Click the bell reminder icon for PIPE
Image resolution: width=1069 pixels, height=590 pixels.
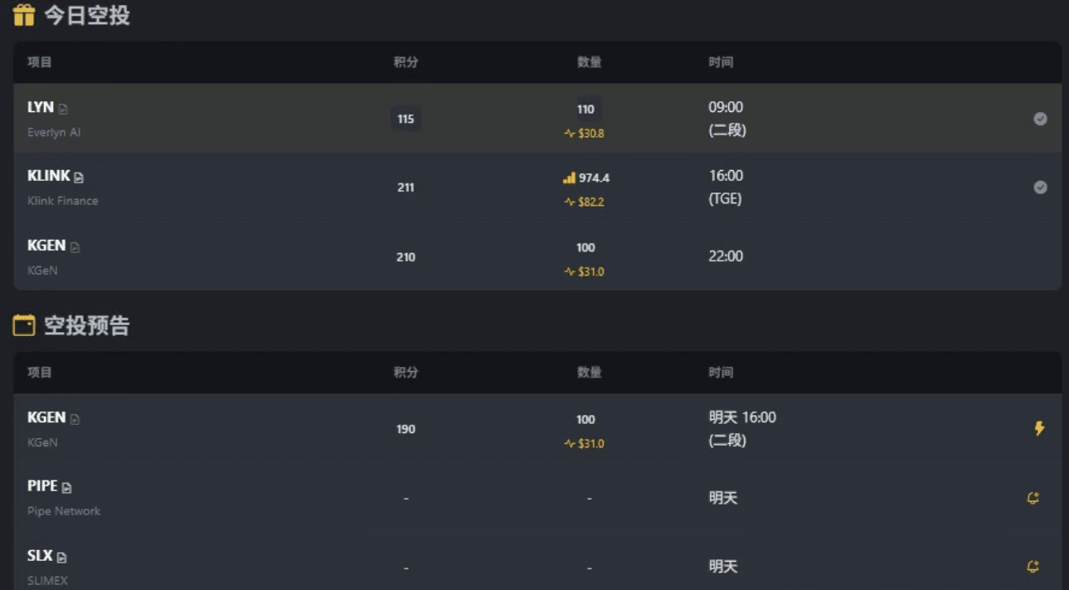pyautogui.click(x=1033, y=498)
